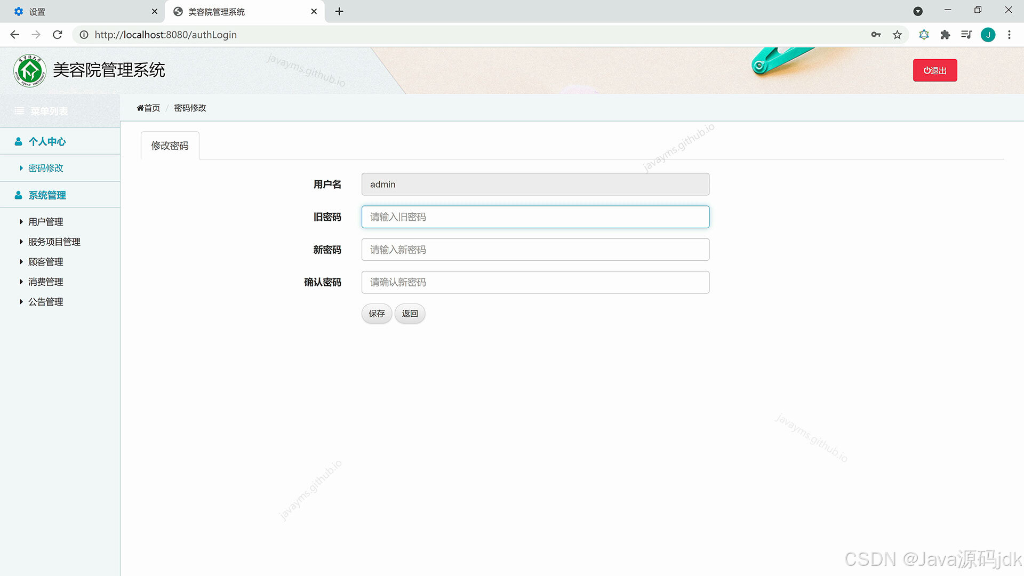The width and height of the screenshot is (1024, 576).
Task: Open 公告管理 in the sidebar
Action: click(x=45, y=302)
